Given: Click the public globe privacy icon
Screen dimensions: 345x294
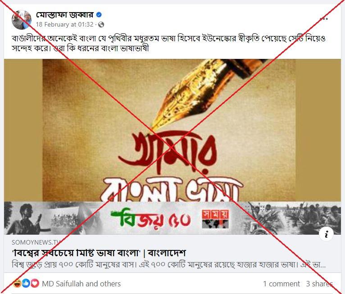Looking at the screenshot, I should [101, 25].
